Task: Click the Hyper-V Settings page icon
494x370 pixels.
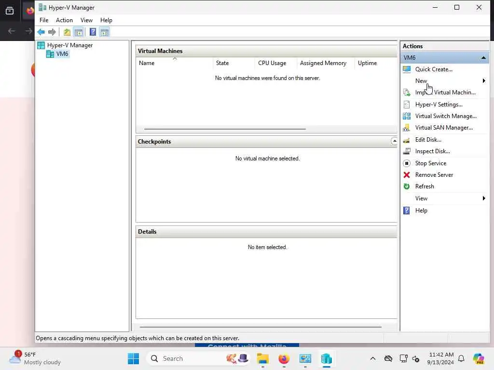Action: click(407, 105)
